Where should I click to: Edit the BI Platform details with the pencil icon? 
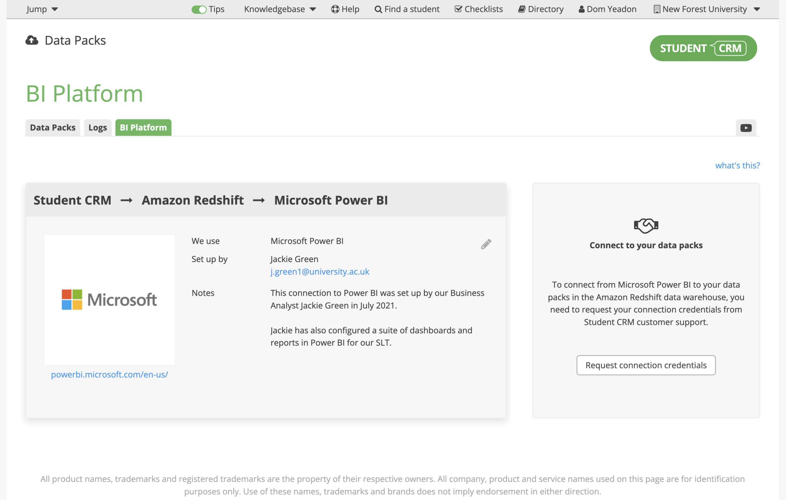coord(485,244)
